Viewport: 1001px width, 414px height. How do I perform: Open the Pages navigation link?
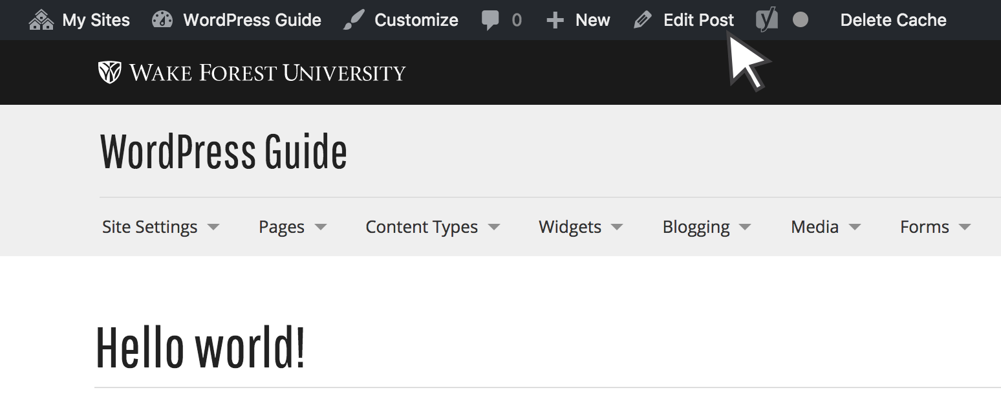pyautogui.click(x=282, y=228)
